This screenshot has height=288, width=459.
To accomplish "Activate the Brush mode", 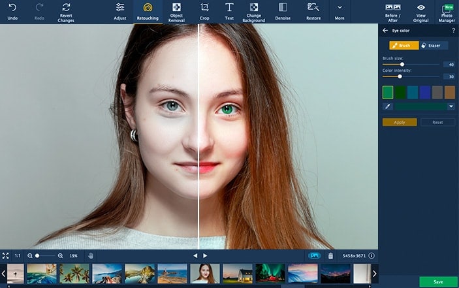I will (x=404, y=46).
